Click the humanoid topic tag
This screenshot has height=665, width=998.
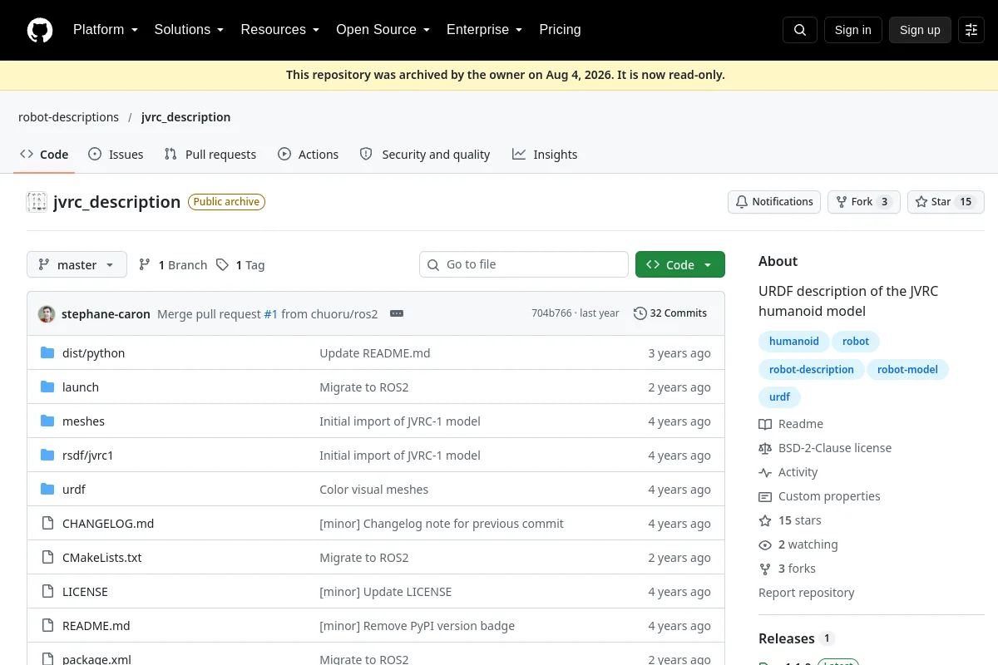[x=794, y=342]
